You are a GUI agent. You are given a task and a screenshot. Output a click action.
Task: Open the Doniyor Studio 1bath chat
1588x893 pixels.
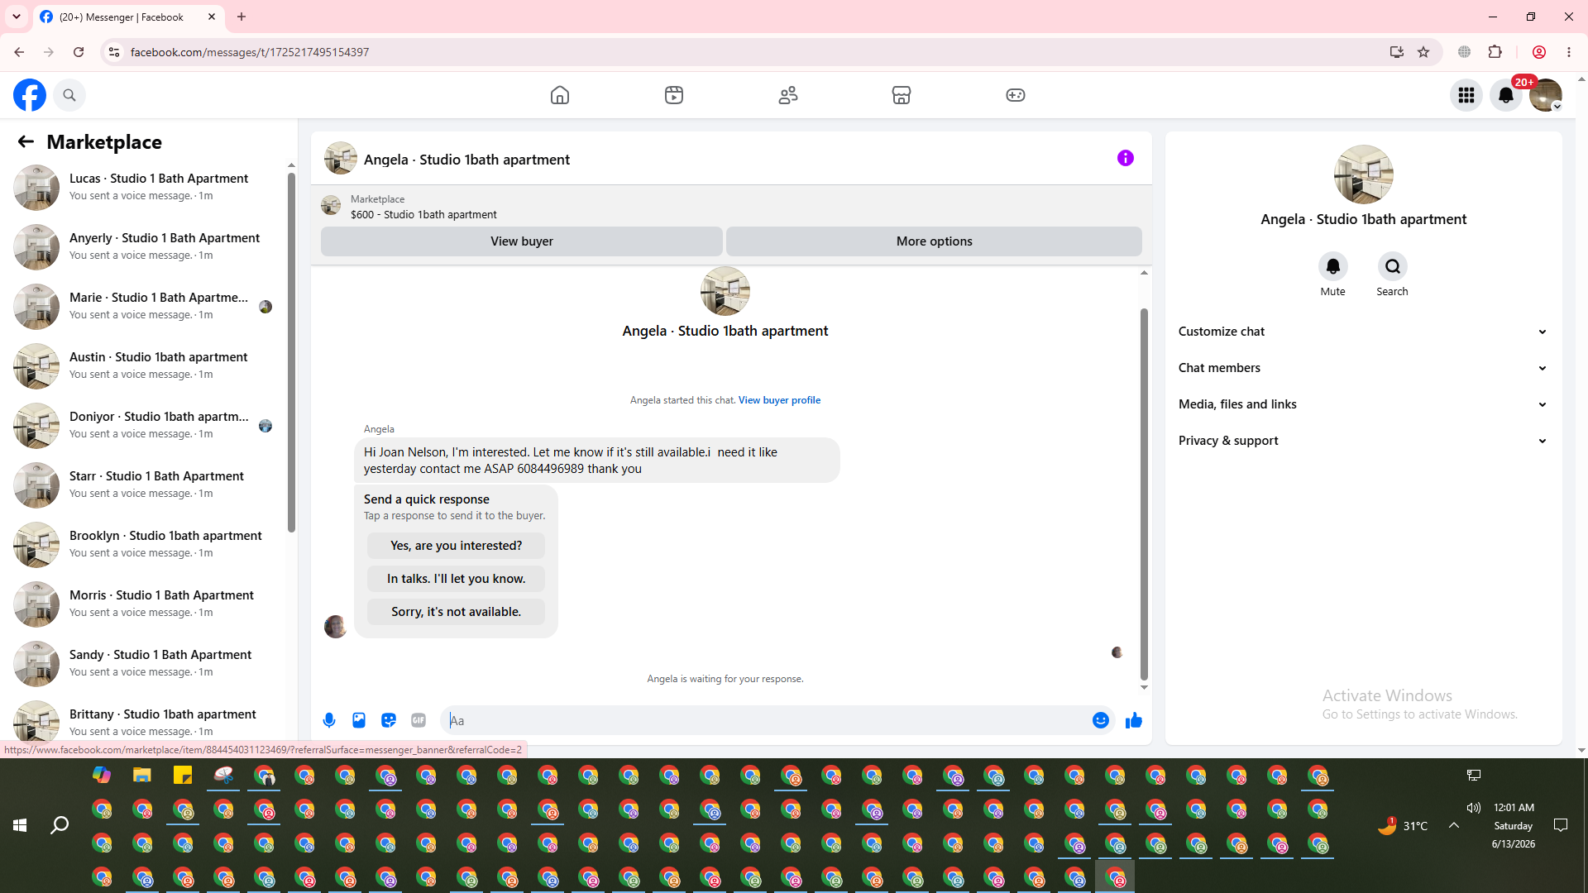(146, 425)
